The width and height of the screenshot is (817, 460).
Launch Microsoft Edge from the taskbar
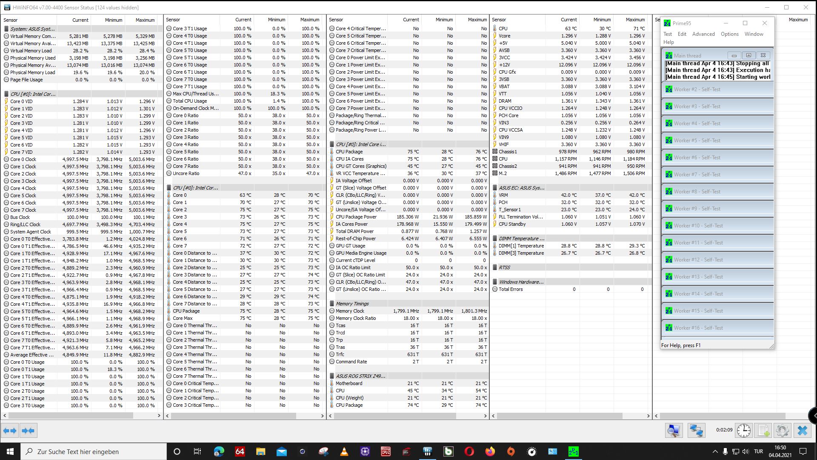coord(219,451)
